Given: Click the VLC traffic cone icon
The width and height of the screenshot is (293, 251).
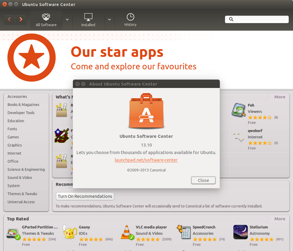Looking at the screenshot, I should [x=127, y=232].
